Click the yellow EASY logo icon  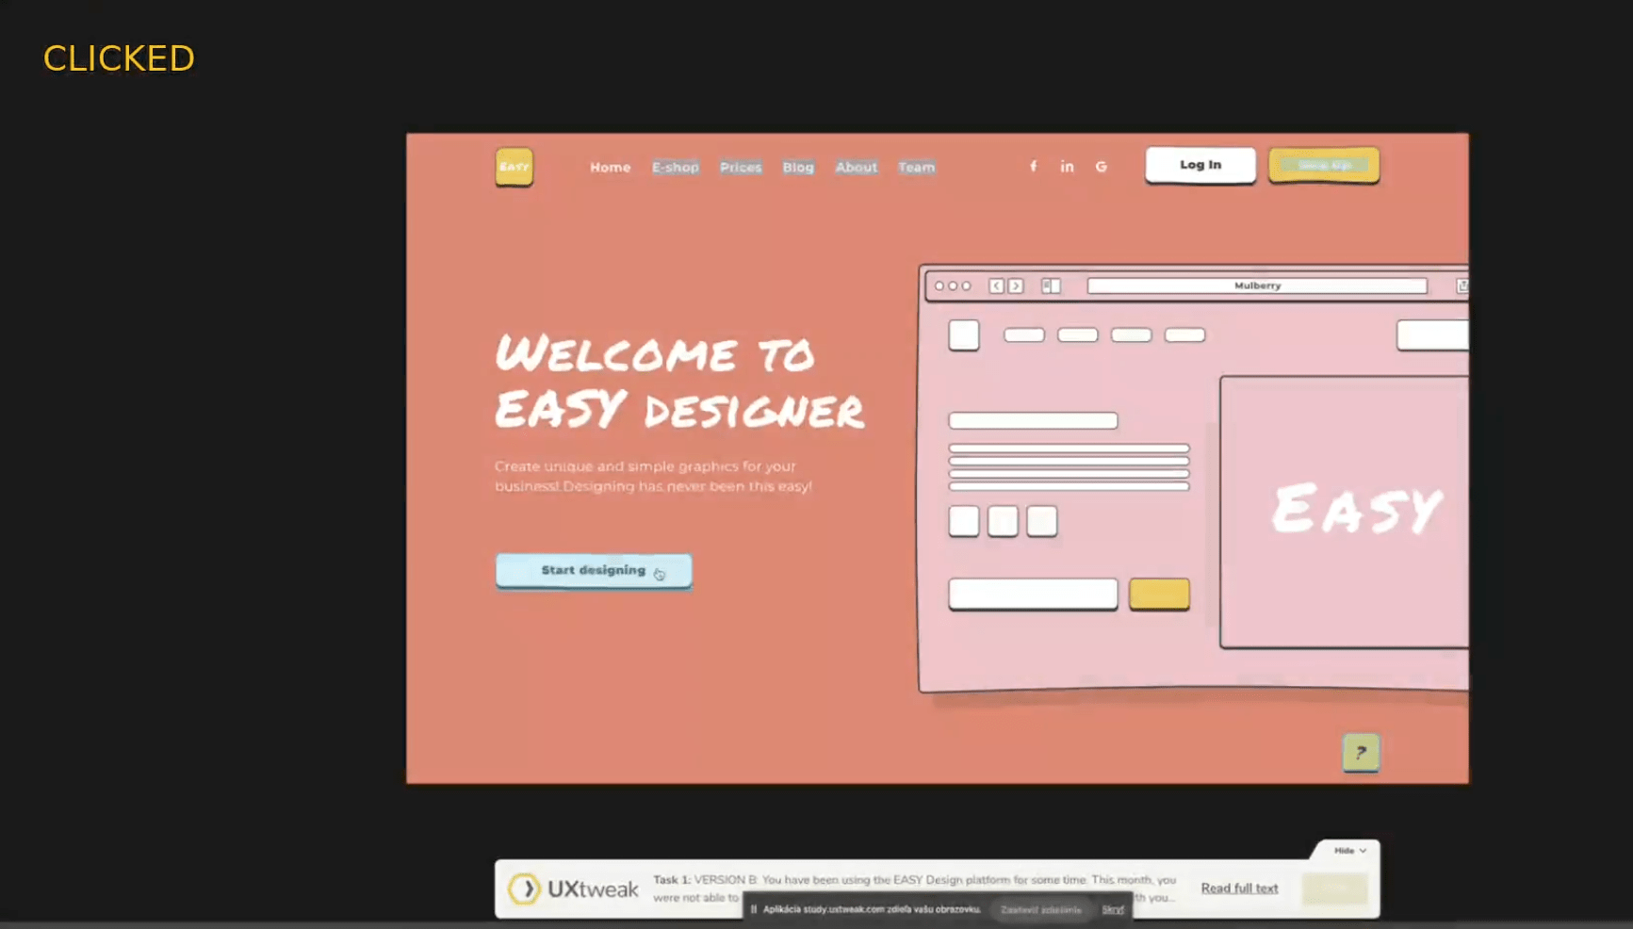tap(514, 167)
